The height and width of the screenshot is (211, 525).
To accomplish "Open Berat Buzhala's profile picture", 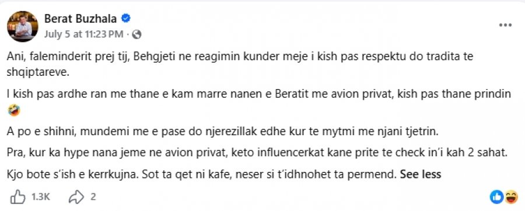I will pyautogui.click(x=23, y=26).
